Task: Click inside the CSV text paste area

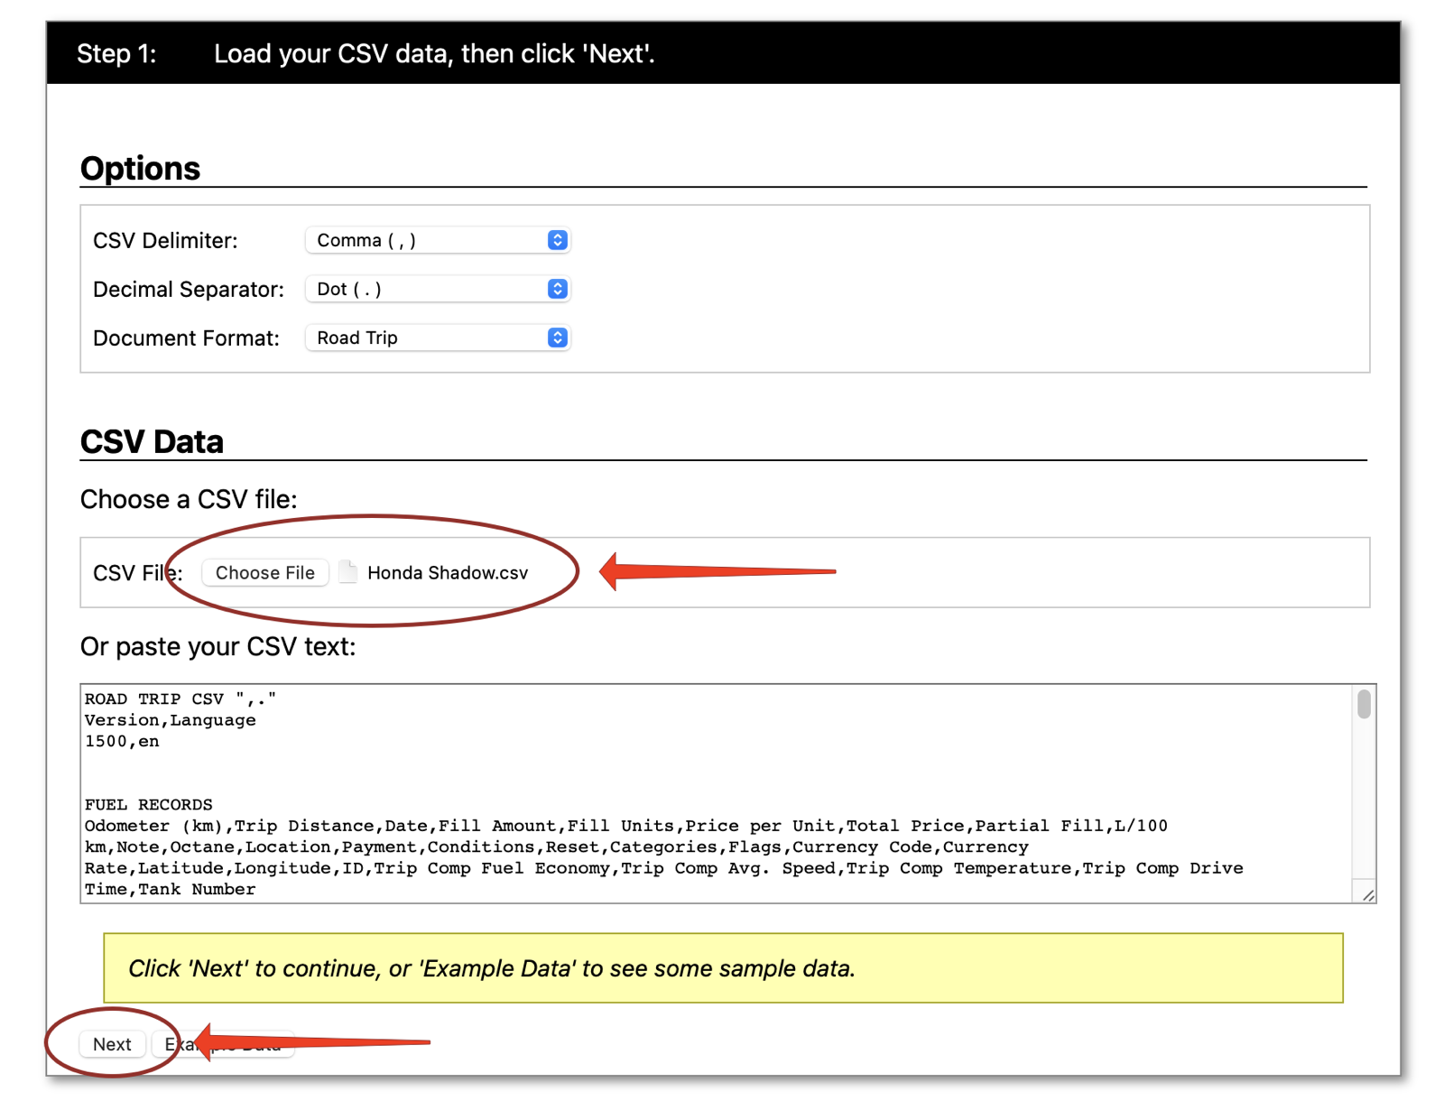Action: [x=717, y=793]
